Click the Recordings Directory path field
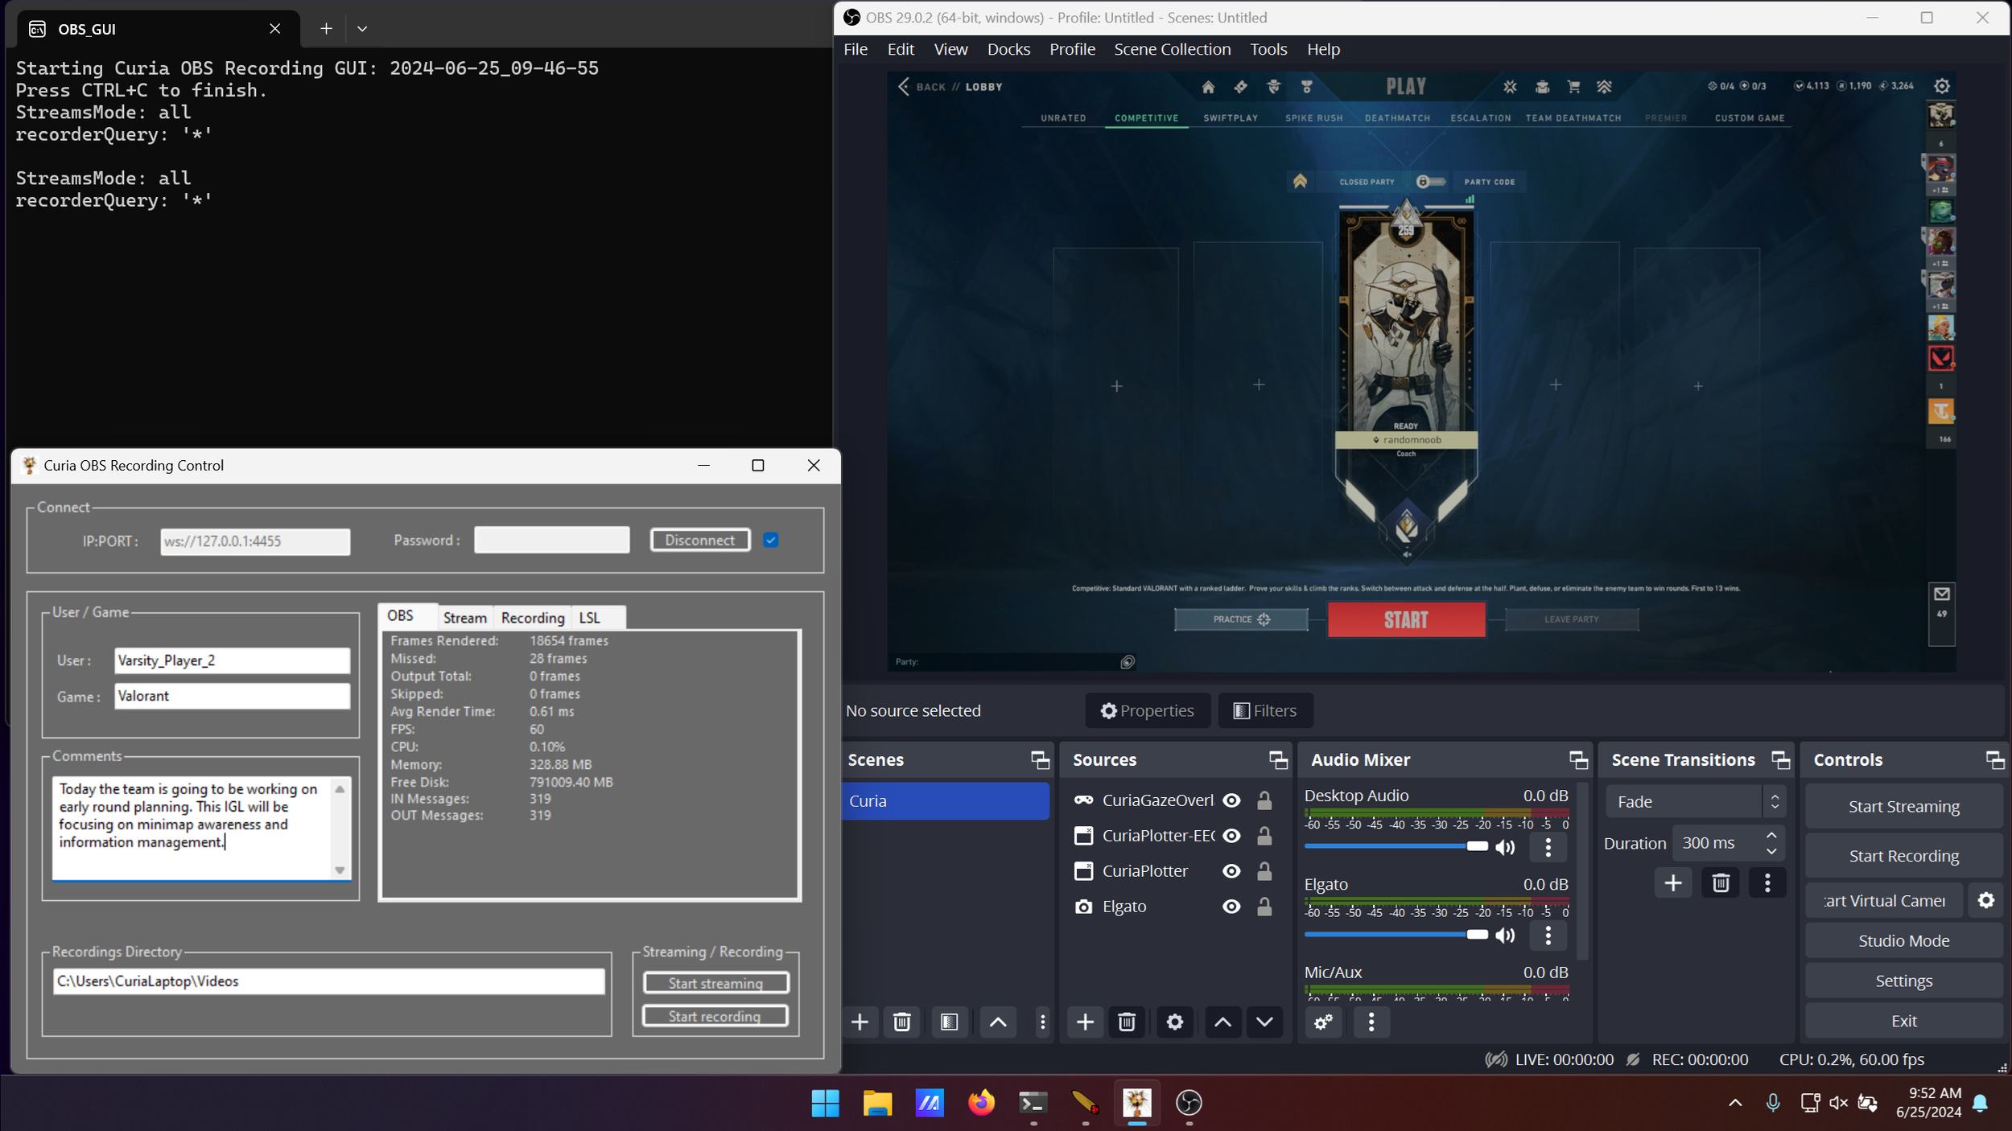The width and height of the screenshot is (2012, 1131). pyautogui.click(x=328, y=981)
